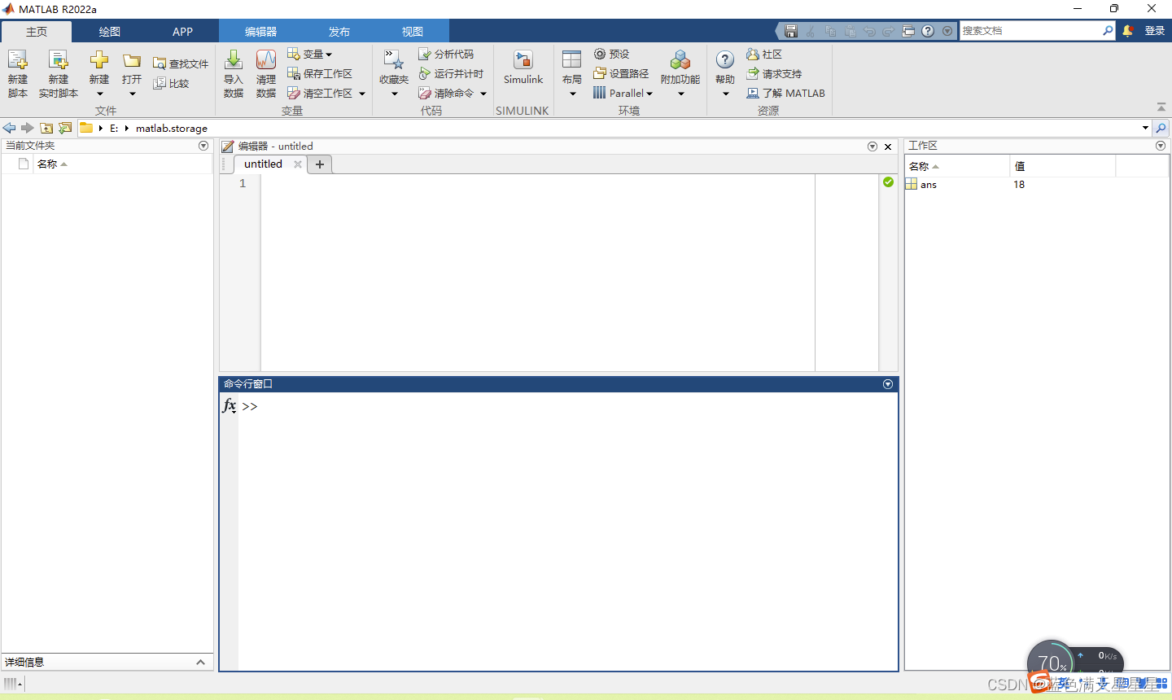Click 了解 MATLAB (Learn MATLAB)
The height and width of the screenshot is (700, 1172).
786,93
